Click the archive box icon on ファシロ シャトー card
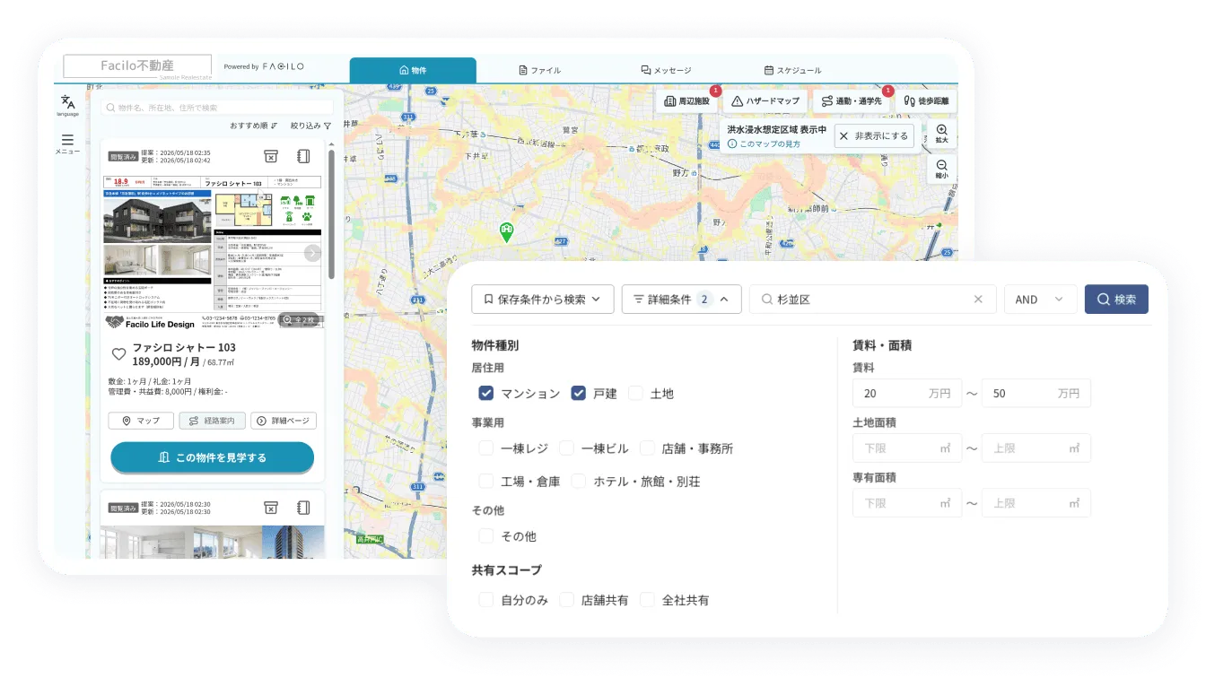The image size is (1206, 678). (x=271, y=156)
